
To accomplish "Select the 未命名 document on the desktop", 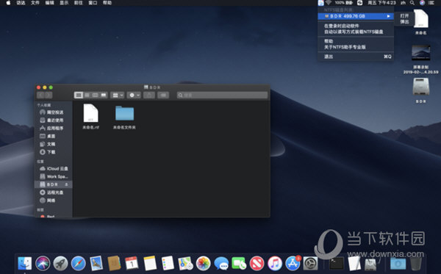I will pos(420,22).
